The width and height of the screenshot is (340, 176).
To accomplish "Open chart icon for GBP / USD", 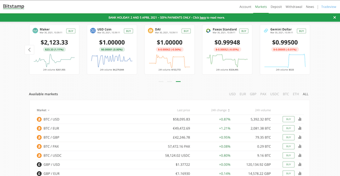I will pyautogui.click(x=300, y=165).
